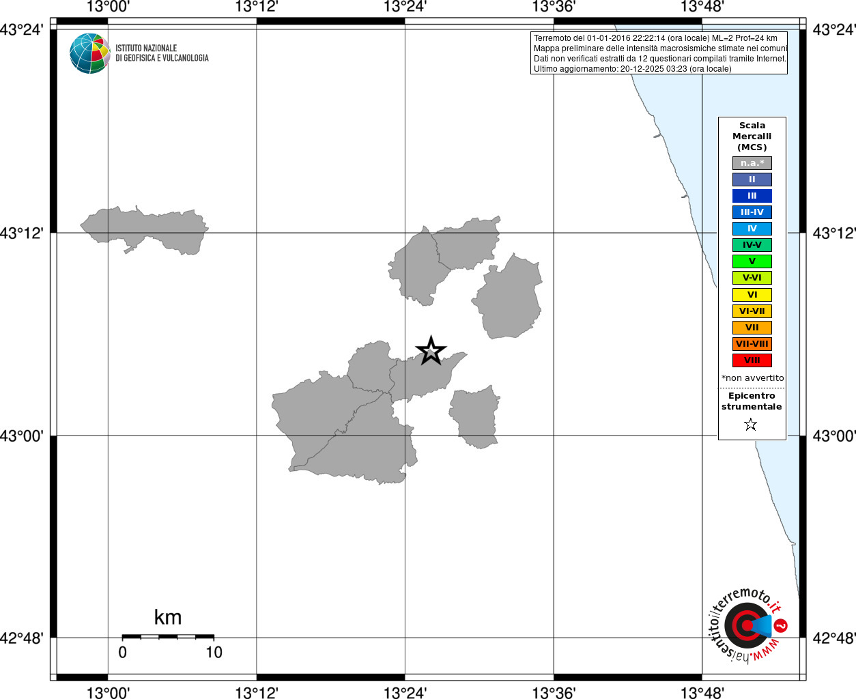Click the right axis label 43°00'

(x=833, y=436)
